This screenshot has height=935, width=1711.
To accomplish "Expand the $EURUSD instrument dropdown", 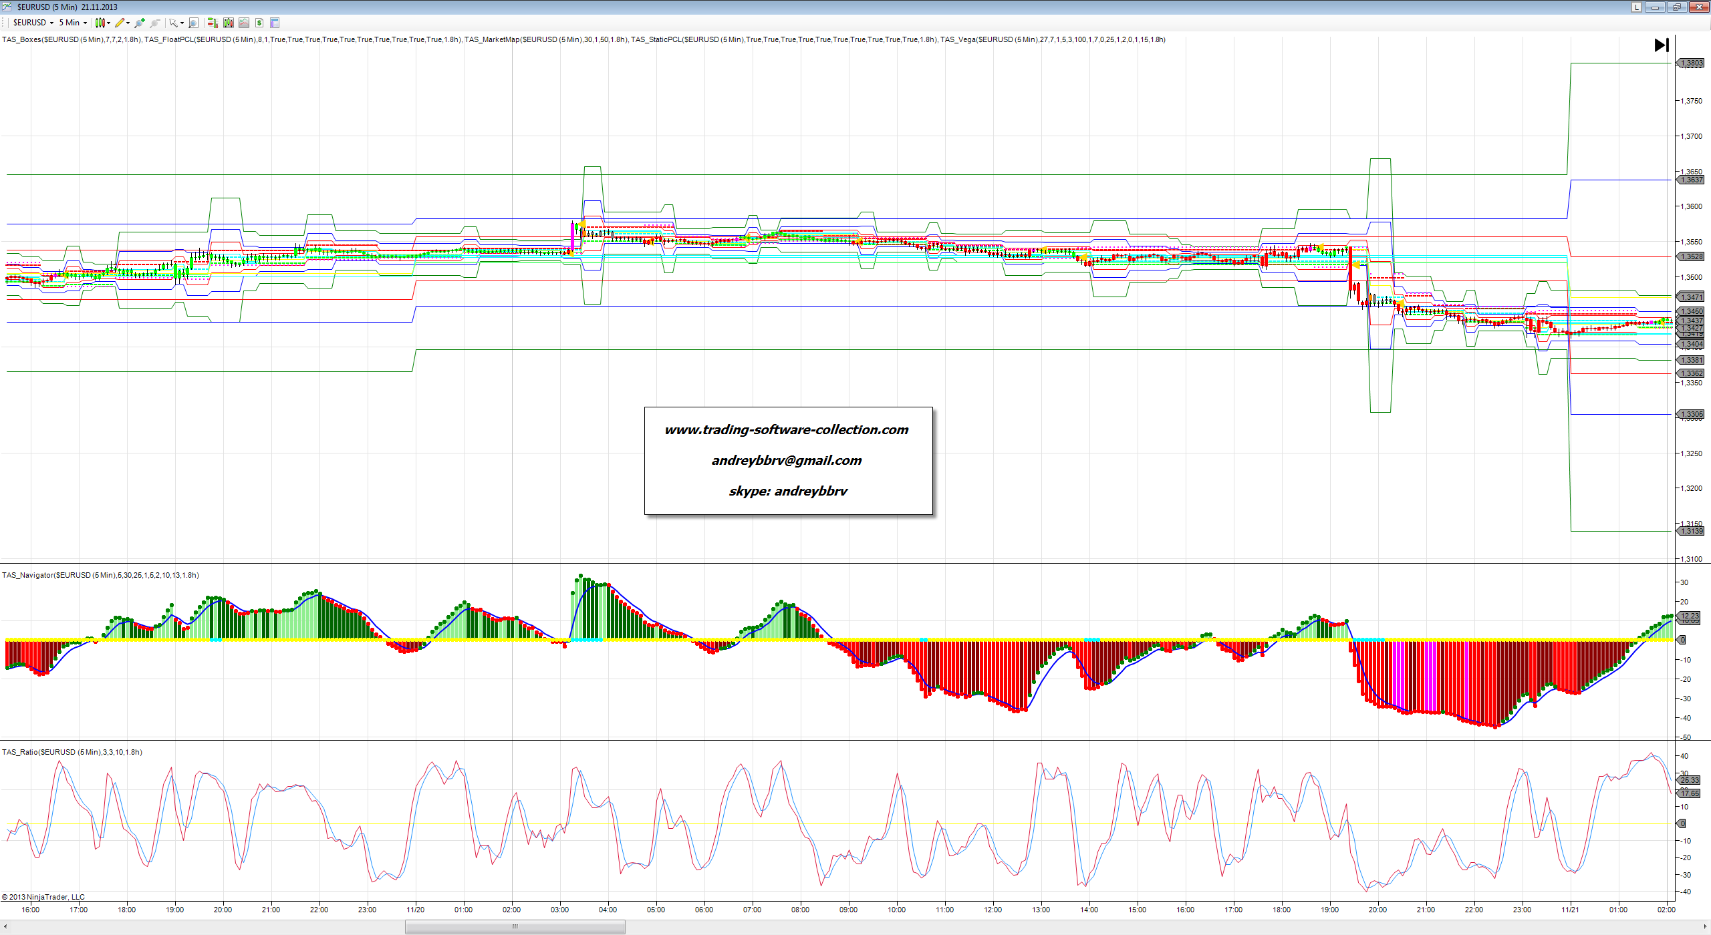I will click(51, 23).
